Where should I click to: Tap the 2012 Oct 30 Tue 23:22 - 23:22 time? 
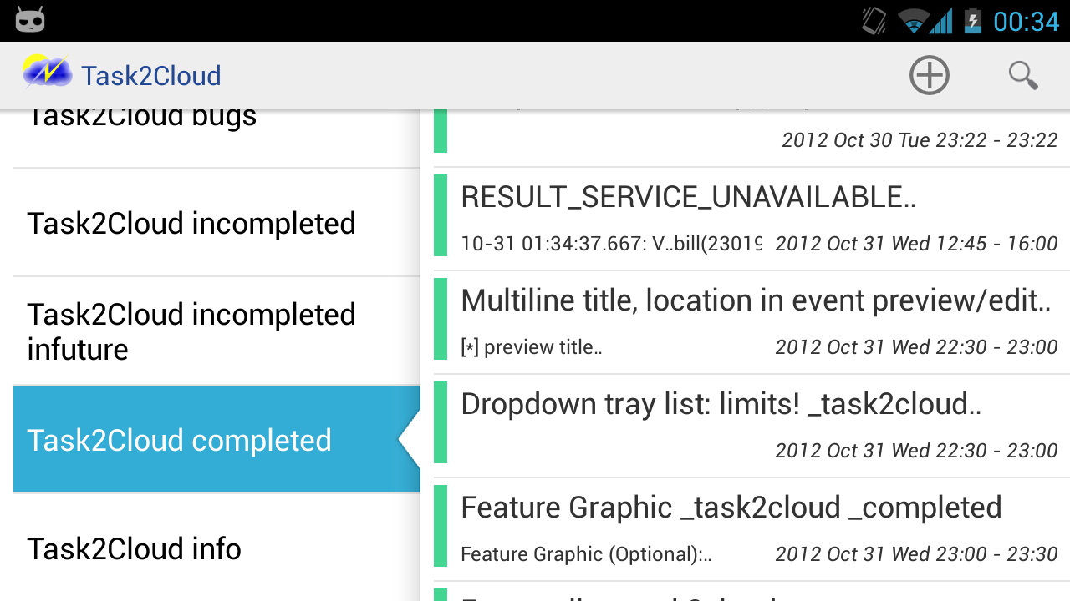coord(920,140)
